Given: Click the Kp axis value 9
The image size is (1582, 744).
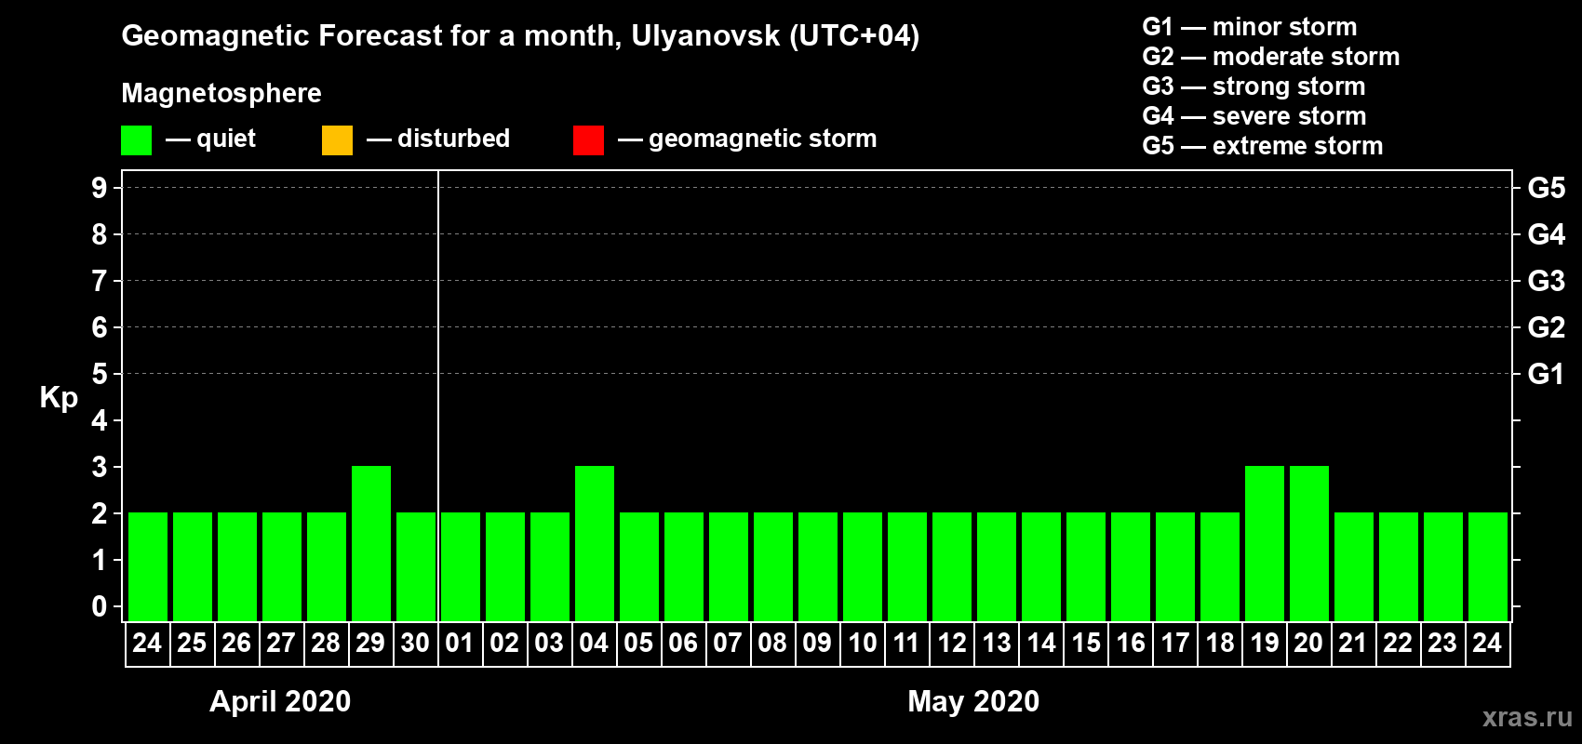Looking at the screenshot, I should [100, 188].
